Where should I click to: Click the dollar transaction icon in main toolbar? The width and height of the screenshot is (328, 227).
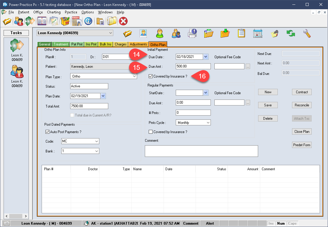pos(30,21)
